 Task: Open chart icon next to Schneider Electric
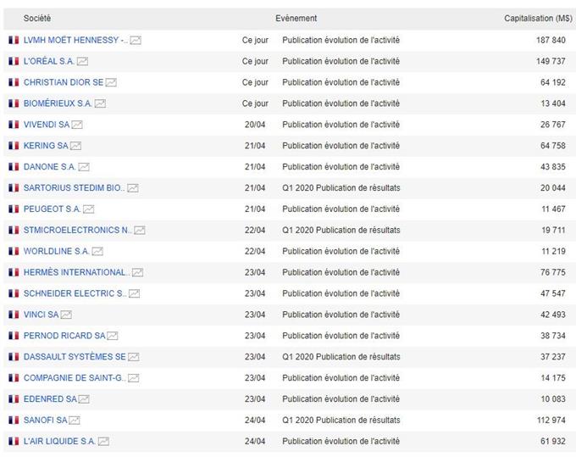pyautogui.click(x=135, y=293)
